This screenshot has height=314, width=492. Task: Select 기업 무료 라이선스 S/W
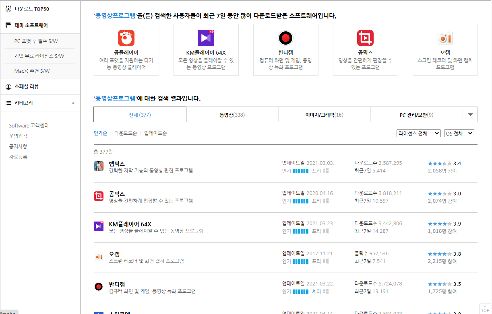(x=39, y=56)
